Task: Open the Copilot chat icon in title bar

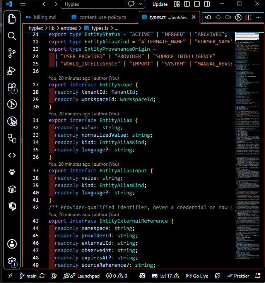Action: (x=132, y=4)
